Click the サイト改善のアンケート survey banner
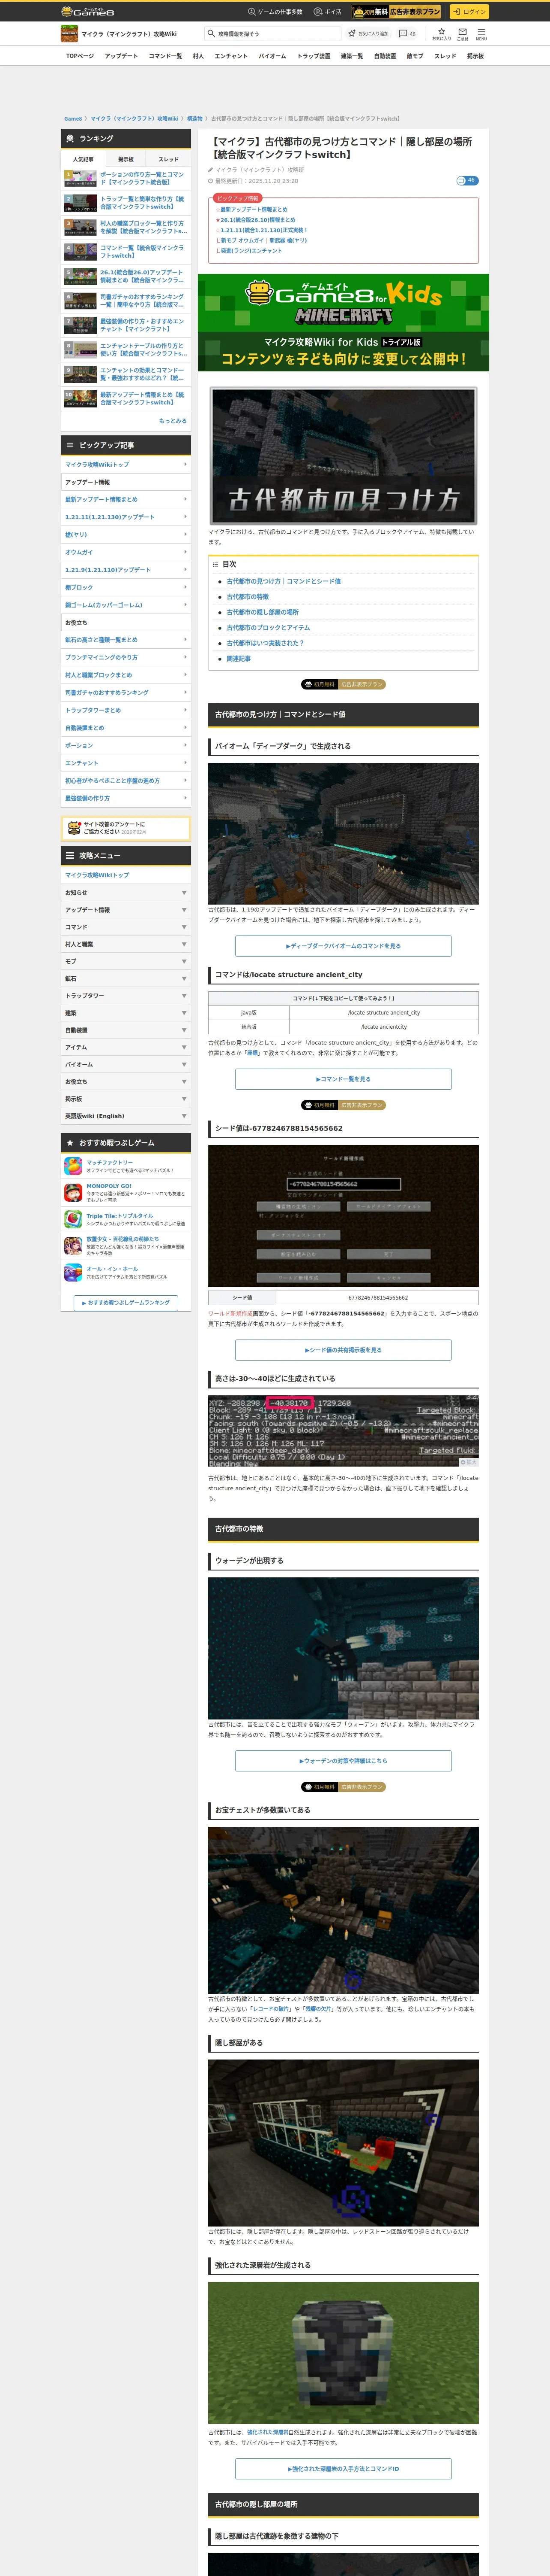The image size is (550, 2576). [x=126, y=828]
